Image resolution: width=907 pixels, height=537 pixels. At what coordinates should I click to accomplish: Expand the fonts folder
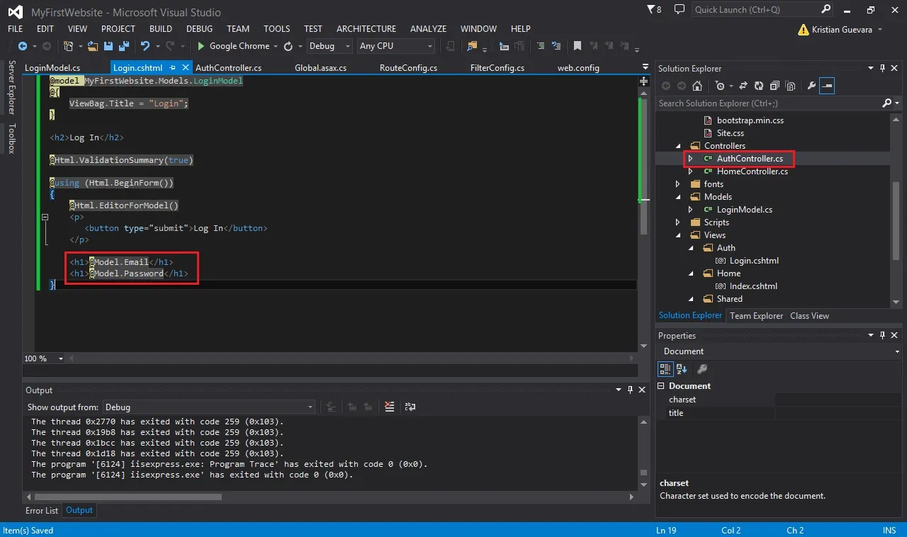coord(678,184)
